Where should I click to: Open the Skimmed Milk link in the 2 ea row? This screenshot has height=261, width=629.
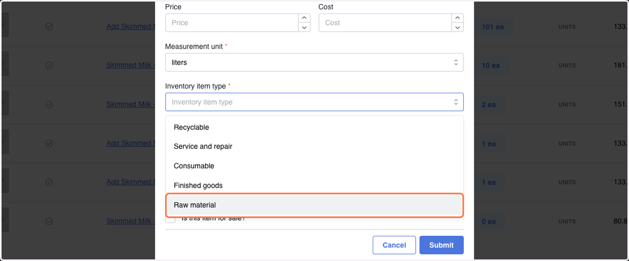(x=131, y=104)
